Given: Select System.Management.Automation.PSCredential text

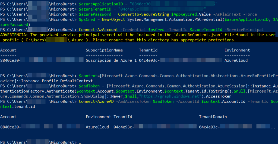Looking at the screenshot, I should pos(175,19).
